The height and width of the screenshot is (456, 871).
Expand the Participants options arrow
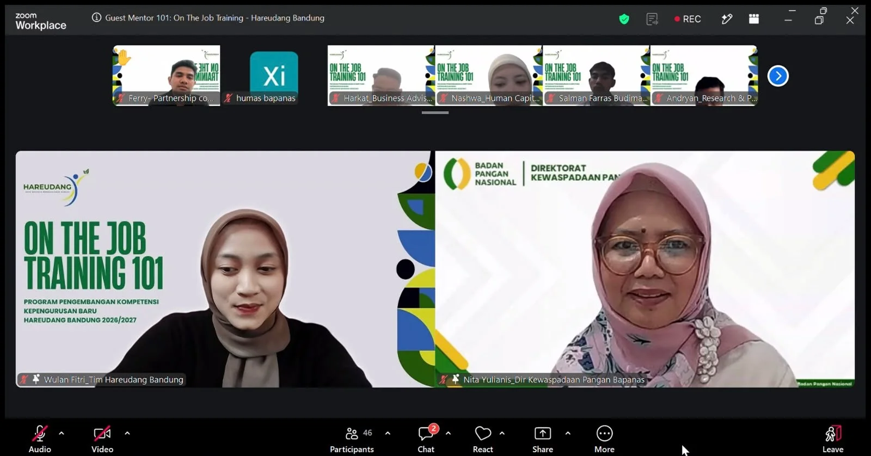(x=388, y=433)
